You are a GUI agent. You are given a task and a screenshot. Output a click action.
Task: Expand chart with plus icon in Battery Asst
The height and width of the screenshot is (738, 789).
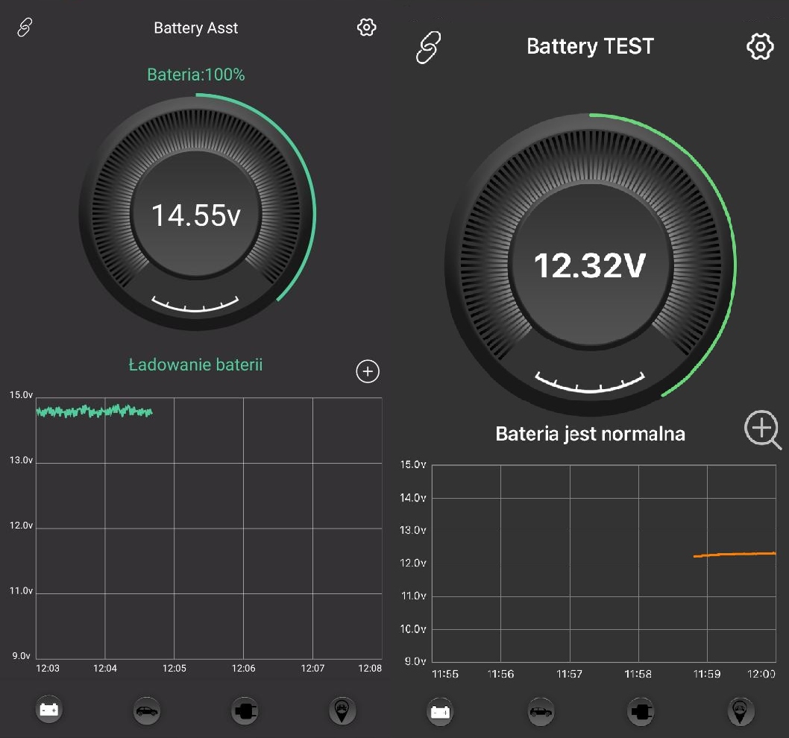point(368,371)
